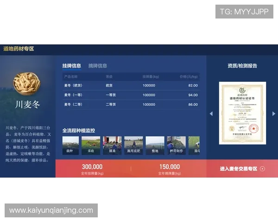
Task: Open the 种苗制作 thumbnail
Action: pyautogui.click(x=177, y=146)
